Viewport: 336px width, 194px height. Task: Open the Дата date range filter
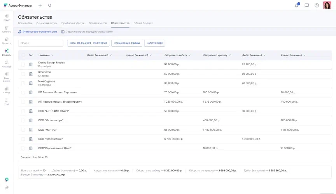[88, 43]
